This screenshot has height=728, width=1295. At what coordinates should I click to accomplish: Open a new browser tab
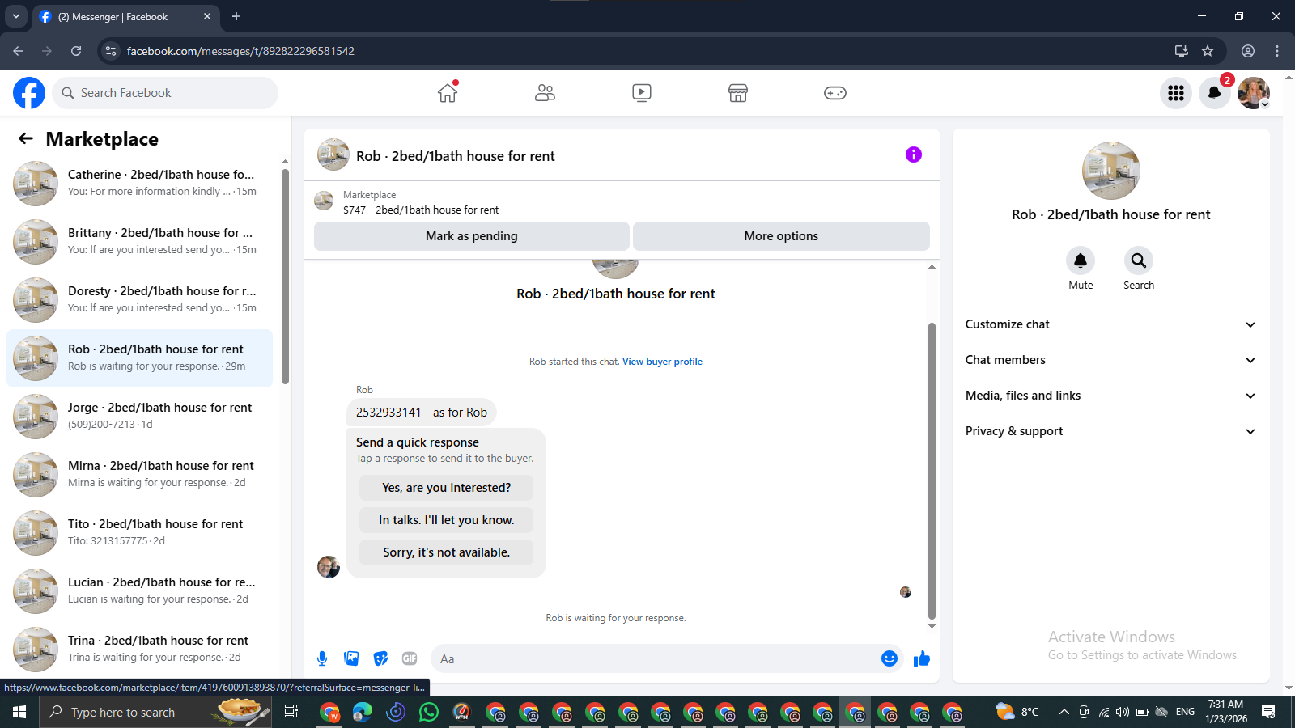click(x=236, y=16)
